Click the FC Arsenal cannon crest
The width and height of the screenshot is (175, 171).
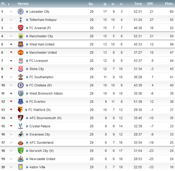pyautogui.click(x=21, y=28)
